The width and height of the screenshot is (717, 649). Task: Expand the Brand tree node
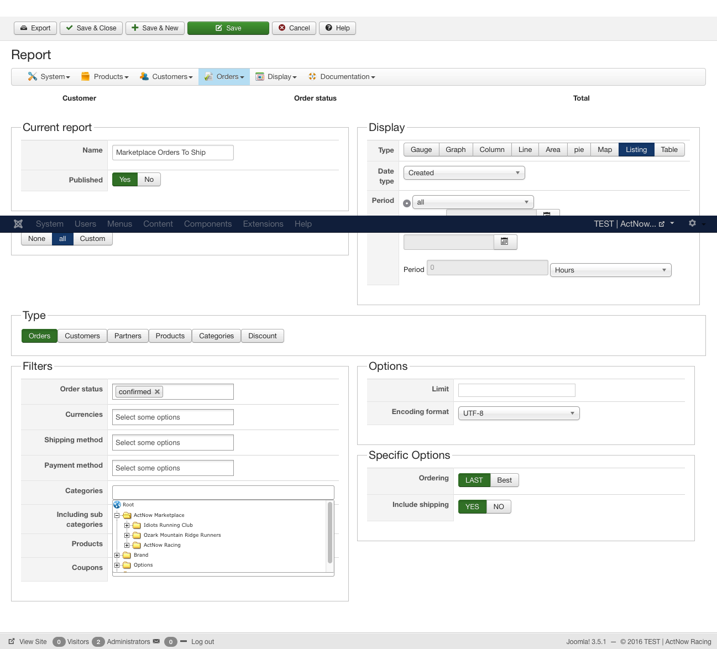pos(117,555)
